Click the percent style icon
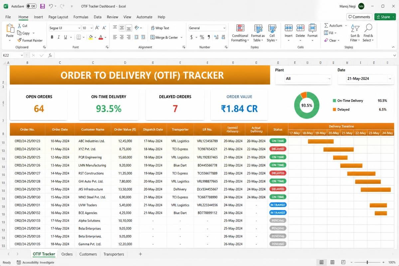 (201, 37)
